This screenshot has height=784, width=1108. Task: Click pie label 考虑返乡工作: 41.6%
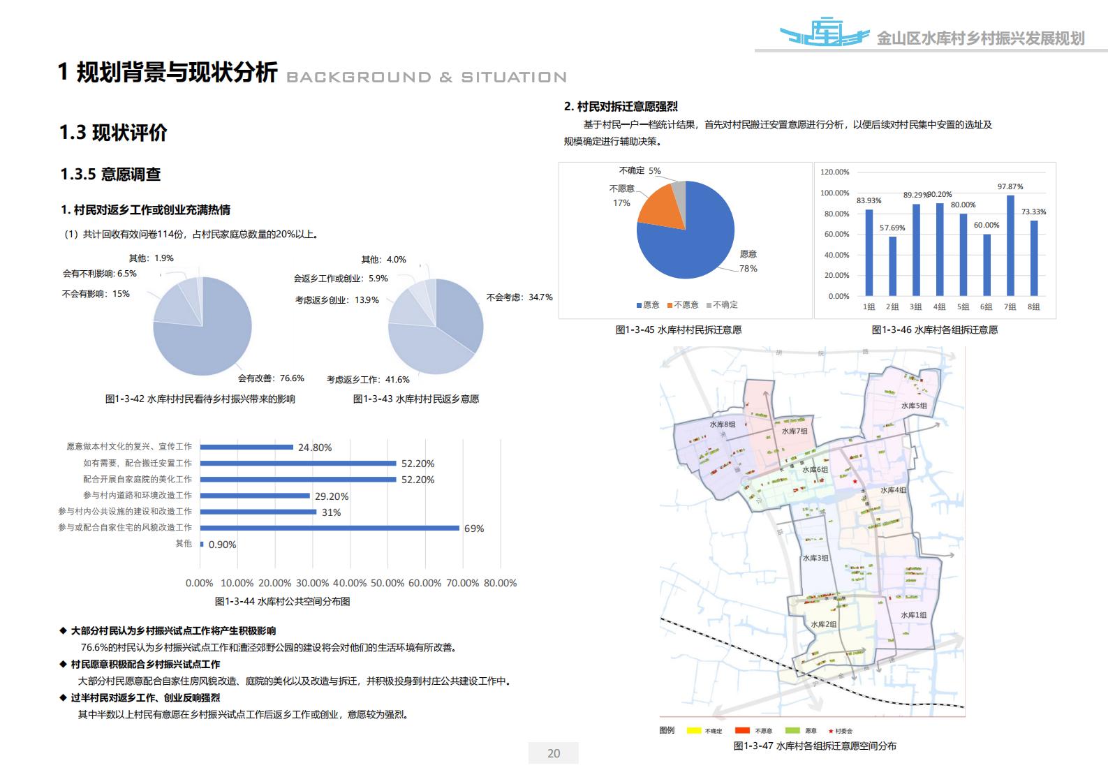coord(368,380)
